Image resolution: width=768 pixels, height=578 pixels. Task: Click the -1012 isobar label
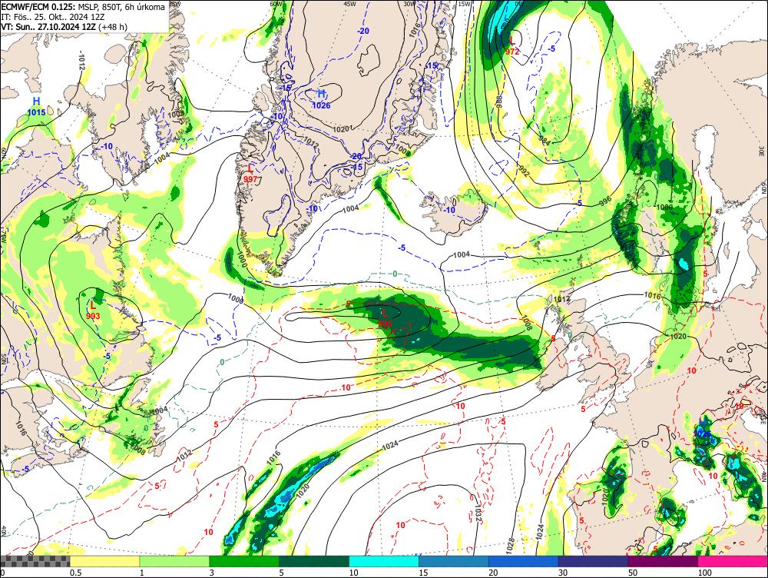[81, 61]
